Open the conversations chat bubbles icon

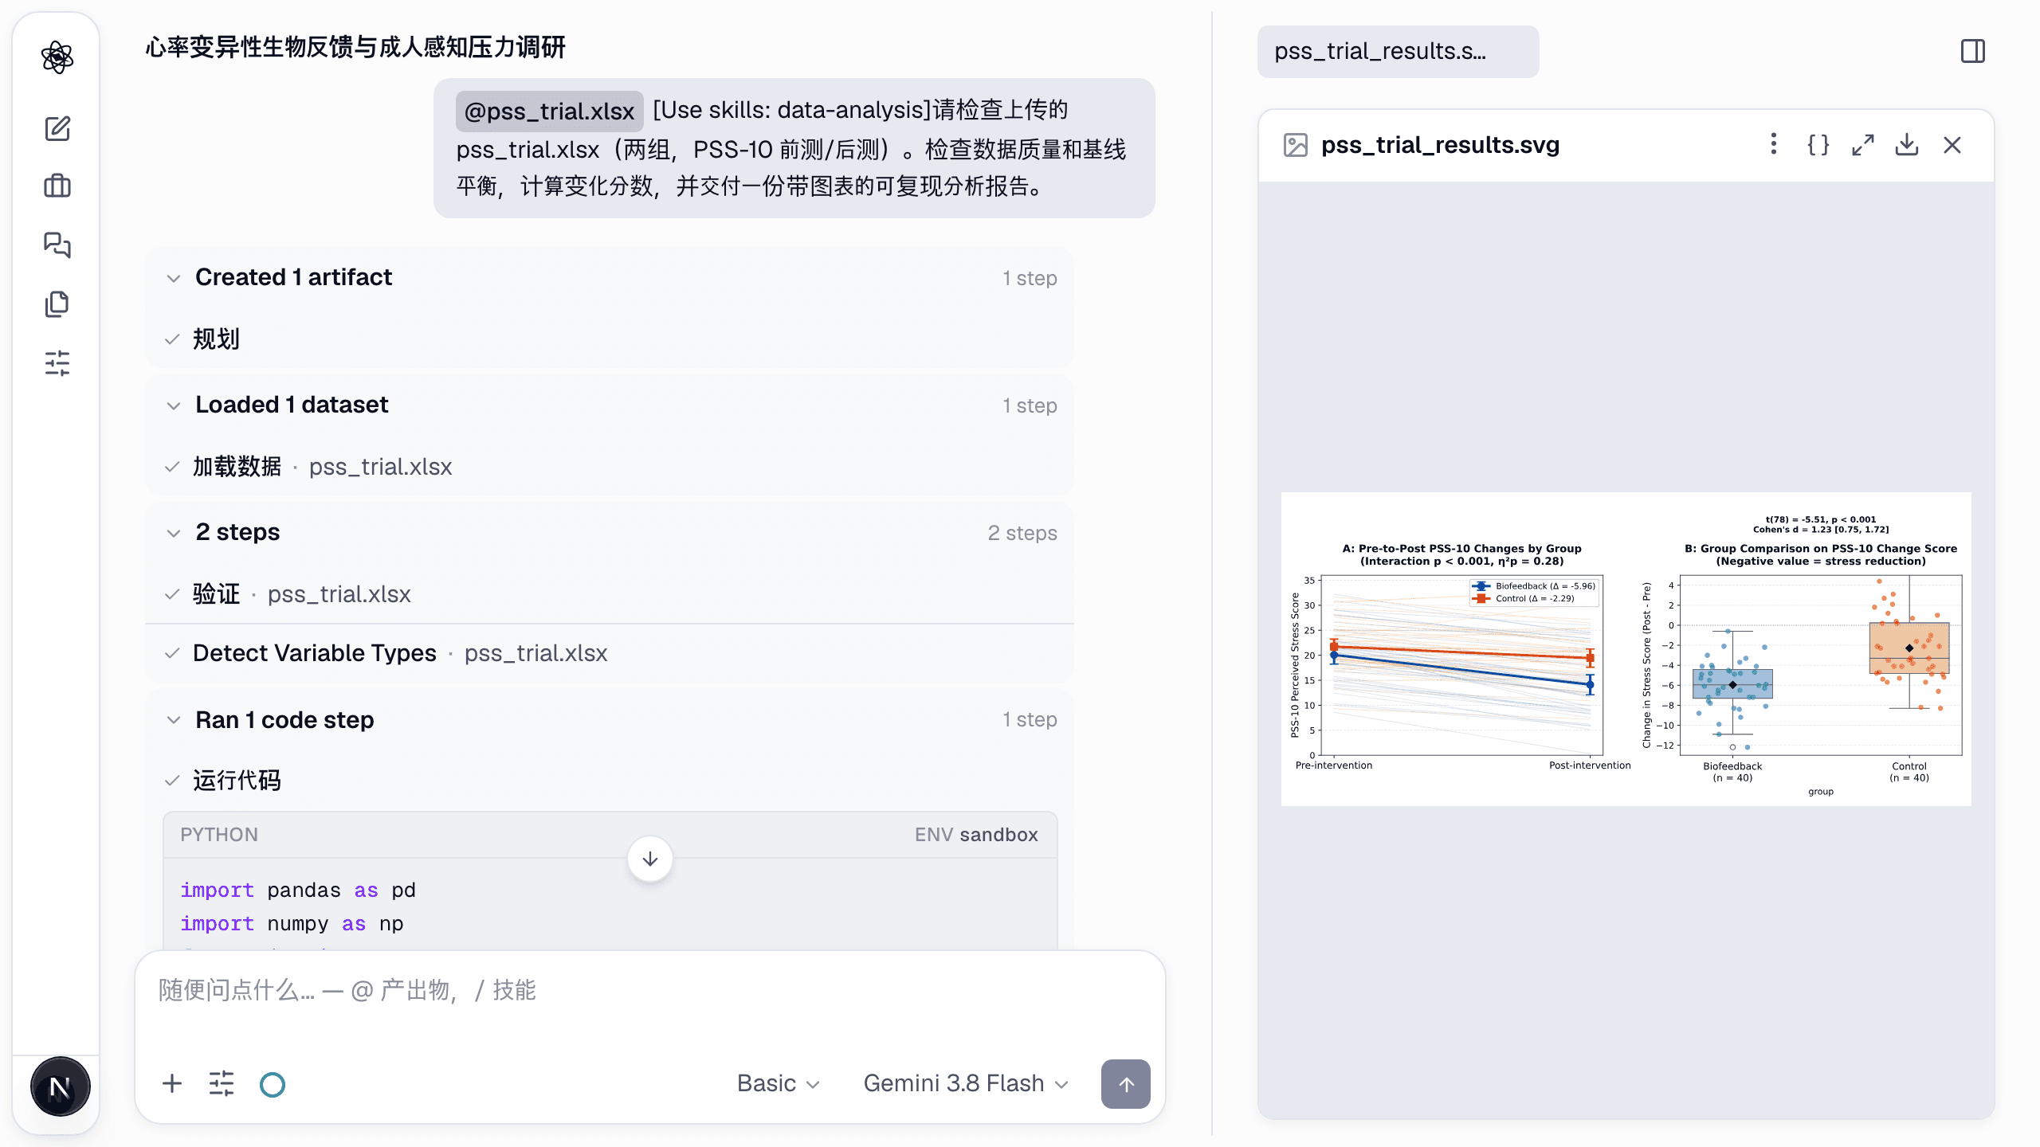point(57,245)
